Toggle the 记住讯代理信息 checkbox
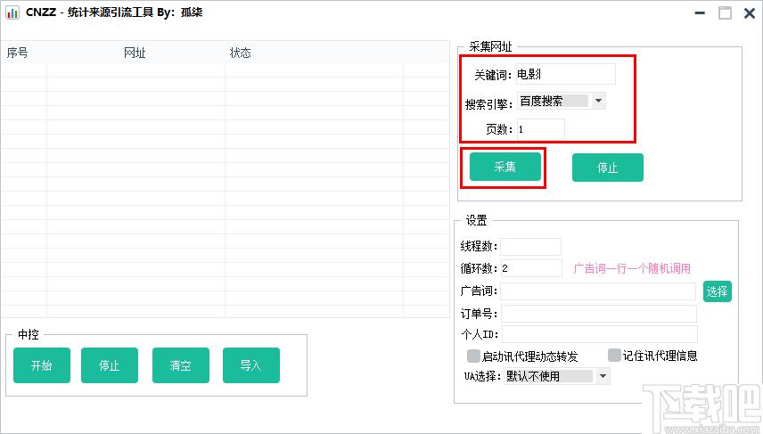 tap(614, 356)
